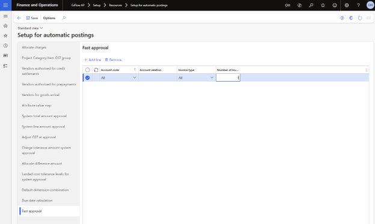Click Number of invoices input field
375x224 pixels.
click(x=228, y=77)
